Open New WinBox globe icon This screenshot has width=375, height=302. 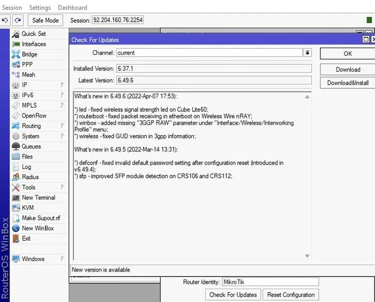click(x=16, y=228)
